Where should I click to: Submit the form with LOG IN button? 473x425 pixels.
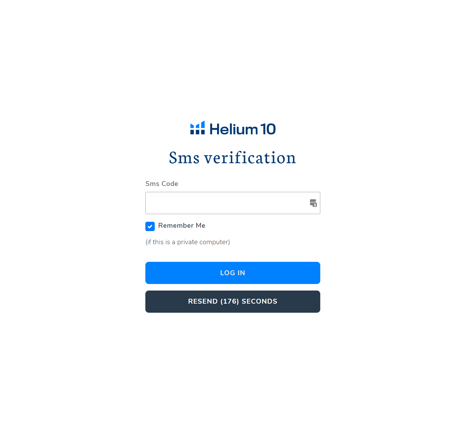tap(233, 273)
